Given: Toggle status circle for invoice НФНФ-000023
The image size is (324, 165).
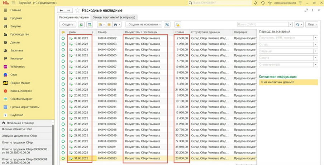Looking at the screenshot, I should (63, 158).
